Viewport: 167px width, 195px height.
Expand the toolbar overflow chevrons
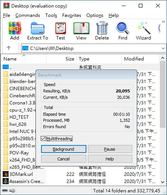[x=164, y=22]
